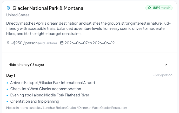Click the 88% match badge

159,8
